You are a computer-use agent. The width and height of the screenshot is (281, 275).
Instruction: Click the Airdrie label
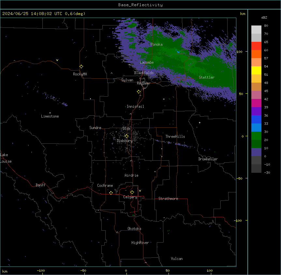131,175
